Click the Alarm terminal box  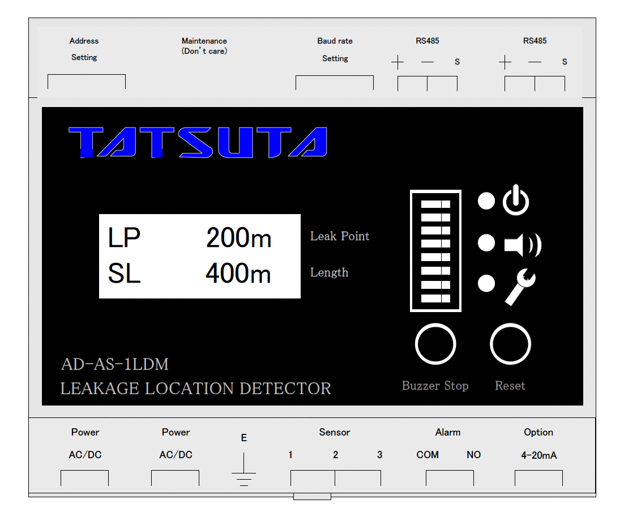[x=450, y=478]
